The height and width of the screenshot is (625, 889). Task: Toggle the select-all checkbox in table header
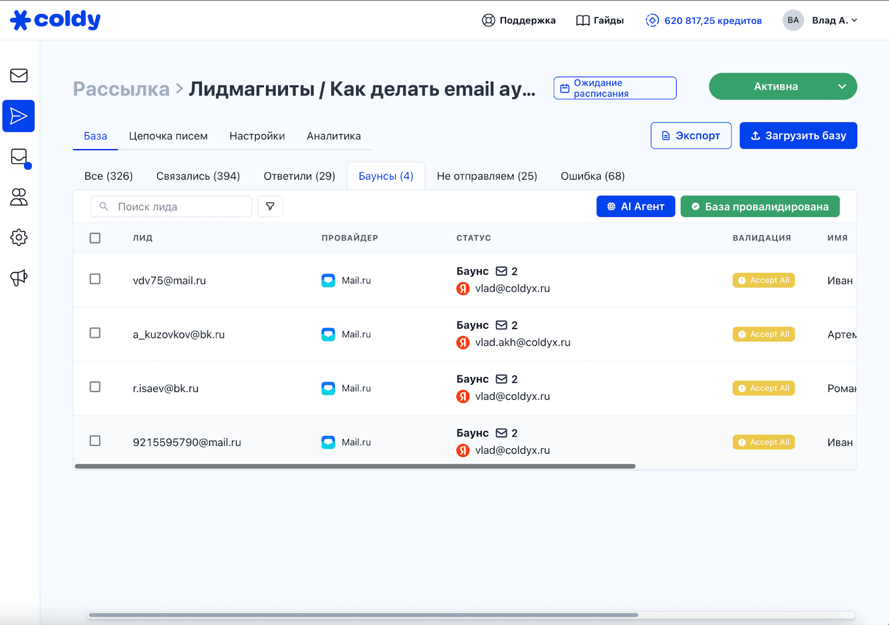click(x=95, y=238)
